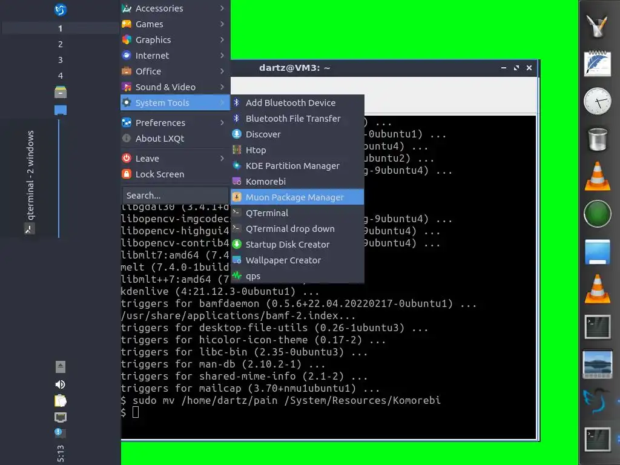
Task: Switch to virtual desktop 2
Action: coord(60,44)
